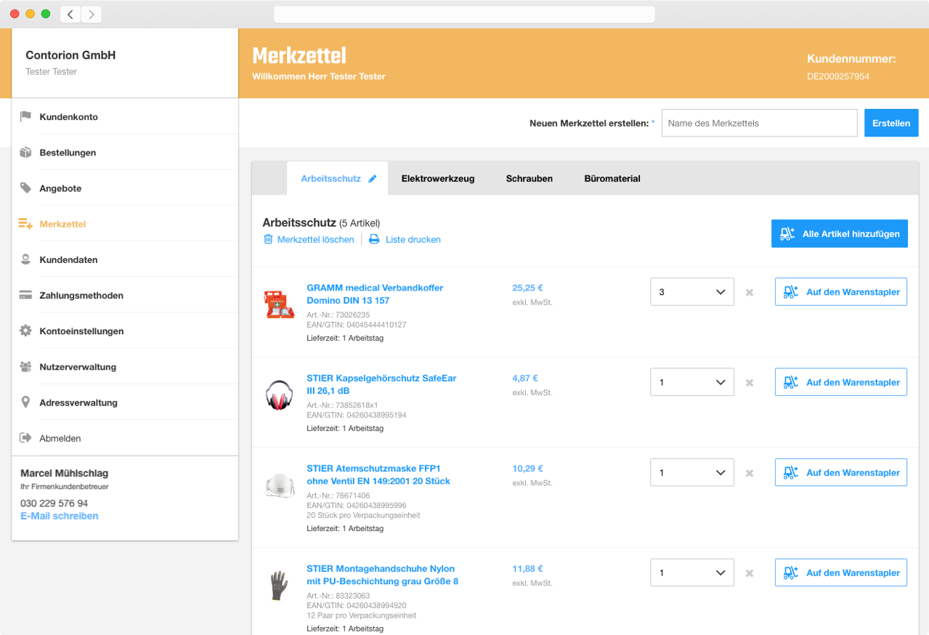Click the white respirator mask thumbnail
This screenshot has height=635, width=929.
pos(279,485)
